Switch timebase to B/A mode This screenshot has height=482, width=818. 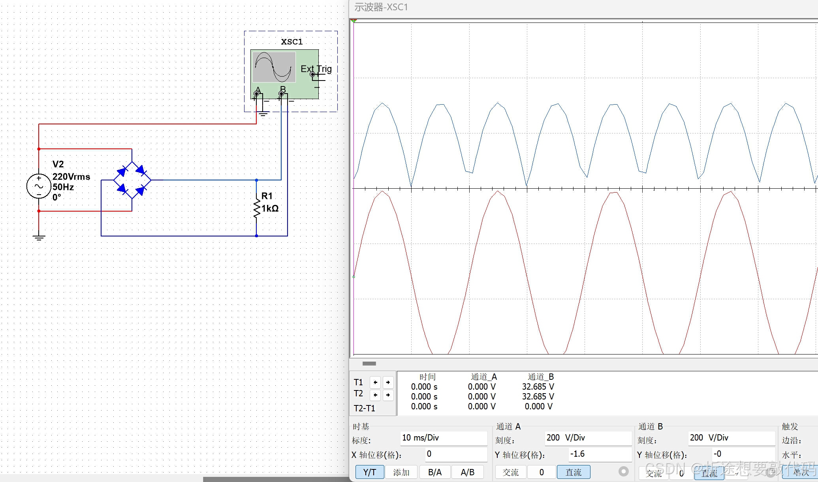(434, 472)
